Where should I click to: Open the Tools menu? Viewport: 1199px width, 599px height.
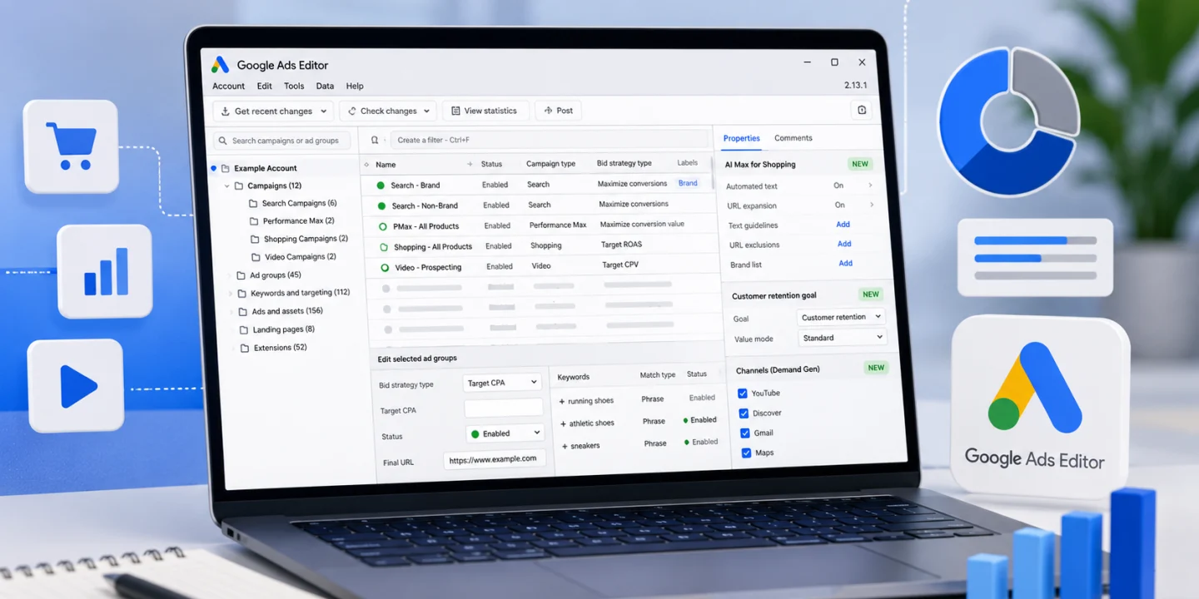[x=294, y=86]
